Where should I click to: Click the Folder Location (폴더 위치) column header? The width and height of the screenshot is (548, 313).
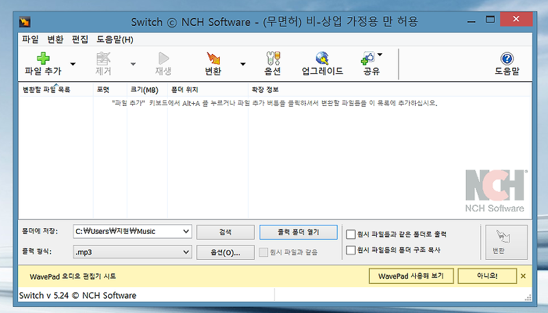click(208, 90)
